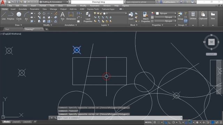
Task: Open the layer selection dropdown
Action: click(x=110, y=13)
